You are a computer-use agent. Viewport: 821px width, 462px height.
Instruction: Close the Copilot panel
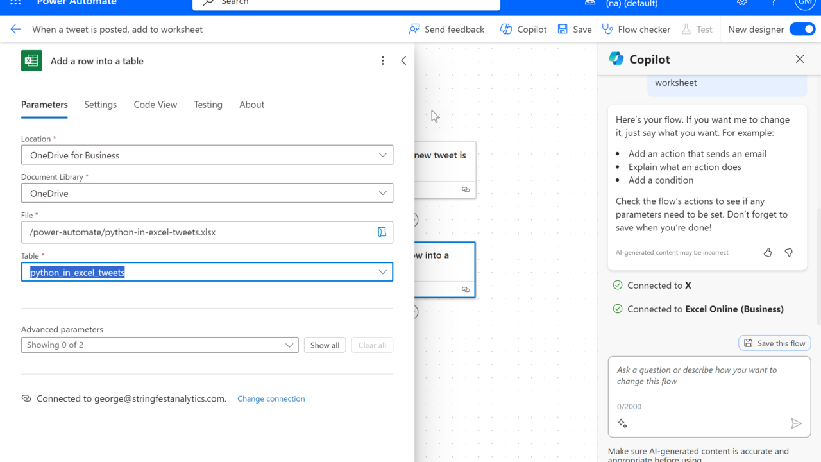click(800, 59)
